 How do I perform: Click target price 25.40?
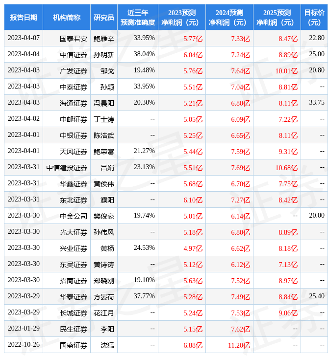click(x=317, y=296)
